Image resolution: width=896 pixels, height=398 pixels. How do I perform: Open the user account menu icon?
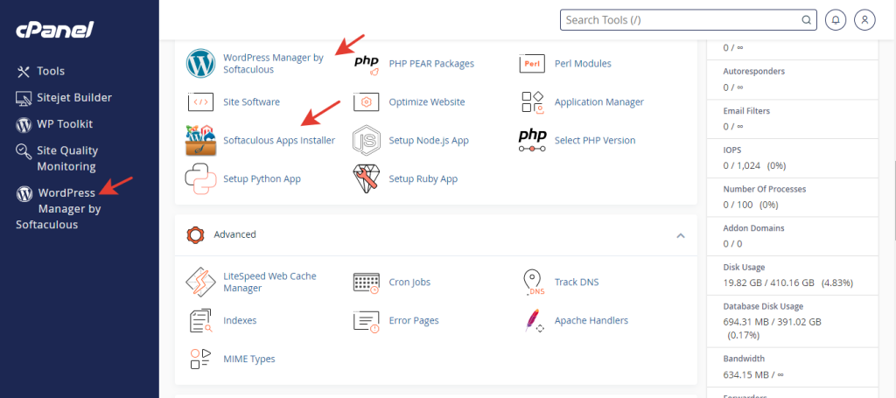(x=864, y=20)
